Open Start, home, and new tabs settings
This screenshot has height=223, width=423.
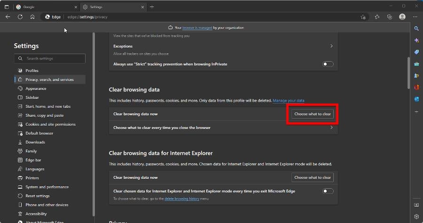pos(50,106)
